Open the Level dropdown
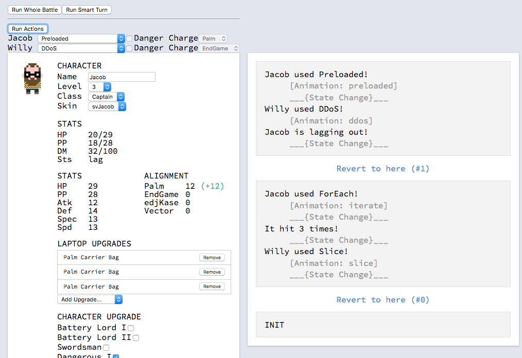Image resolution: width=522 pixels, height=358 pixels. tap(99, 87)
